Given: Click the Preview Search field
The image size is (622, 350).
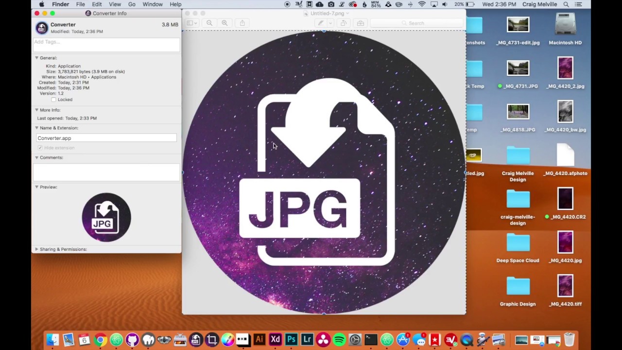Looking at the screenshot, I should (416, 23).
